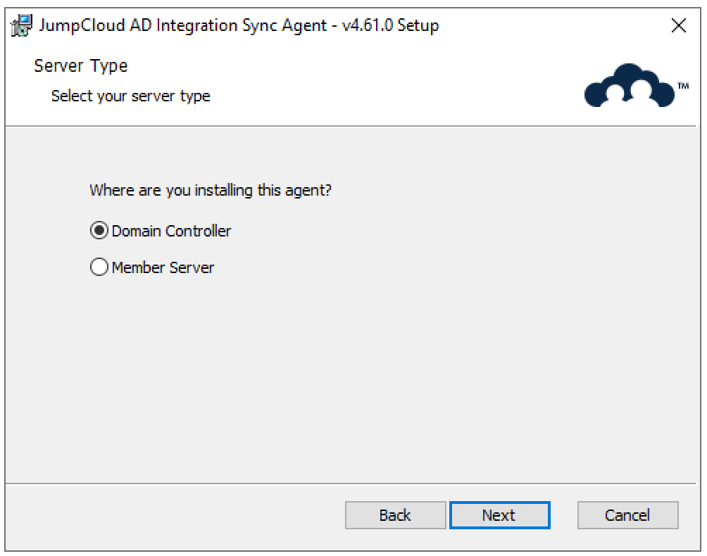Select the Domain Controller radio circle
The width and height of the screenshot is (707, 556).
click(99, 231)
